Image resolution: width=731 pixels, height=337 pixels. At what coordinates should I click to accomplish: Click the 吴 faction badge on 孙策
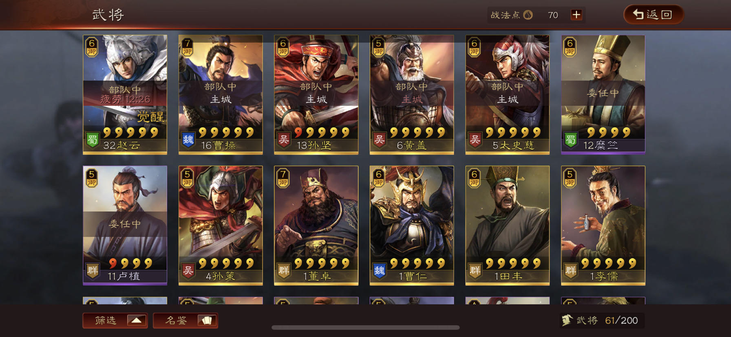click(x=188, y=271)
